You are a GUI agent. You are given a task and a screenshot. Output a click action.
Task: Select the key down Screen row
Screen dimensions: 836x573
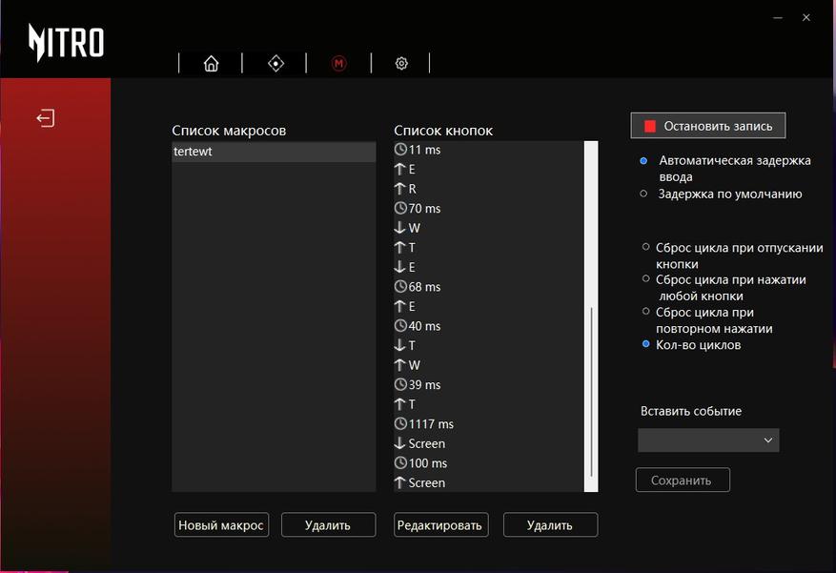click(489, 443)
